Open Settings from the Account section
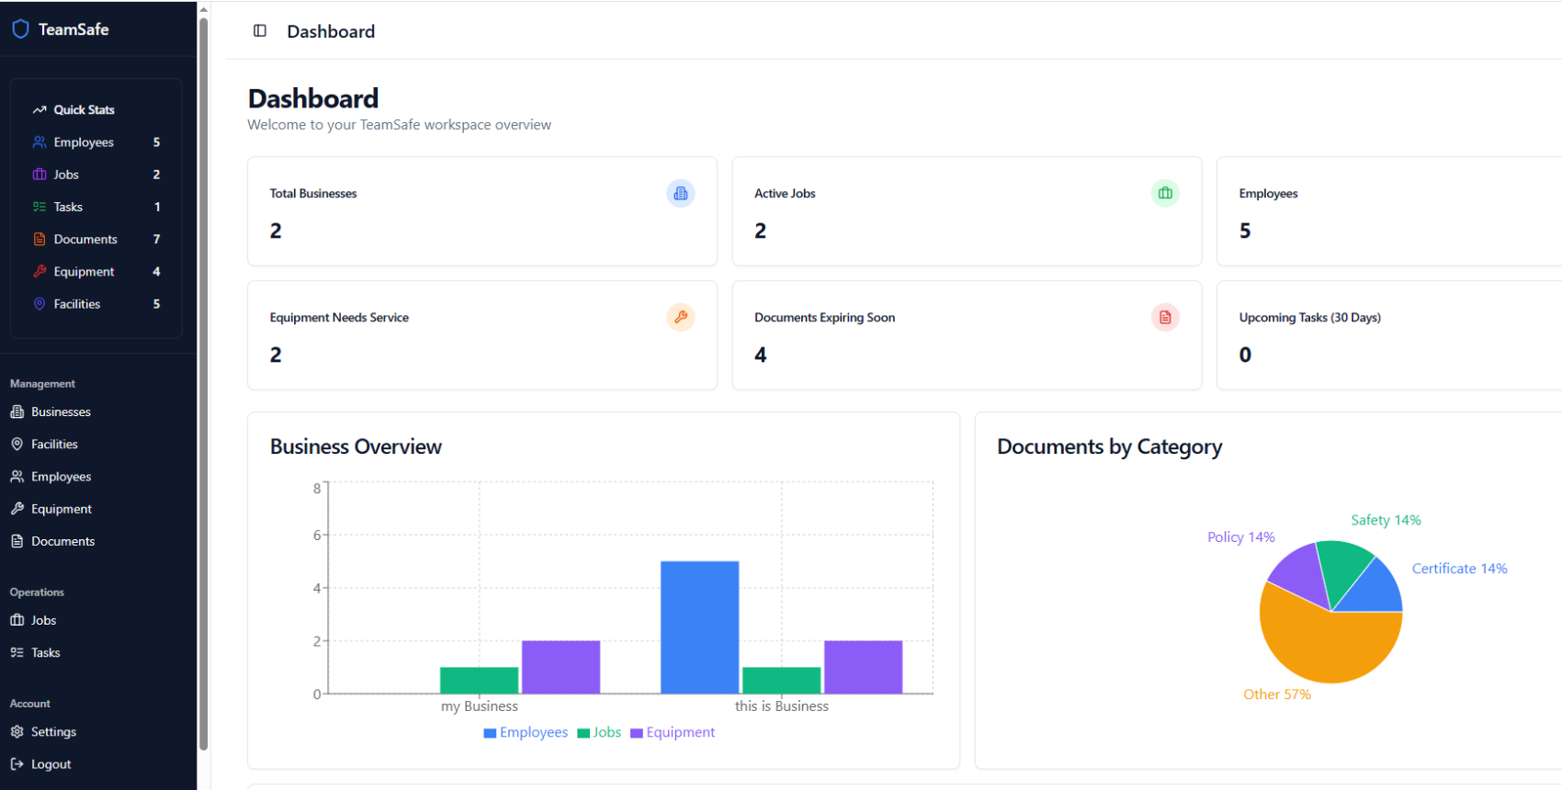Viewport: 1562px width, 790px height. pos(53,732)
